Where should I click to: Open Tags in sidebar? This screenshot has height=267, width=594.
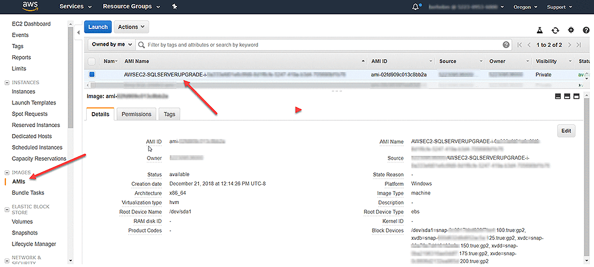17,46
